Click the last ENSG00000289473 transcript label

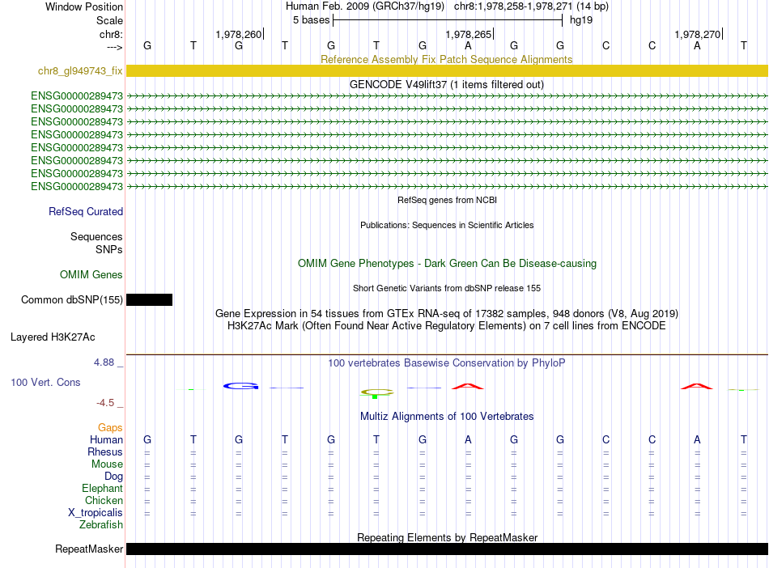point(77,187)
